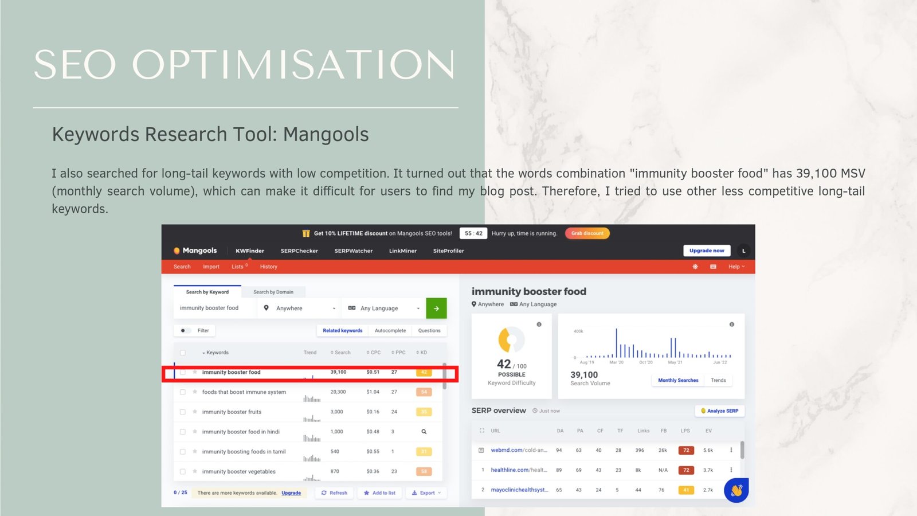Click the location pin icon beside Anywhere

click(x=266, y=308)
